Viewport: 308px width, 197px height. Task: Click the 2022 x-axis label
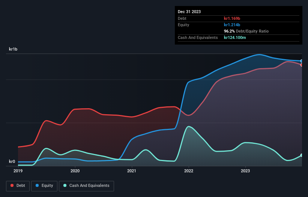coord(189,171)
